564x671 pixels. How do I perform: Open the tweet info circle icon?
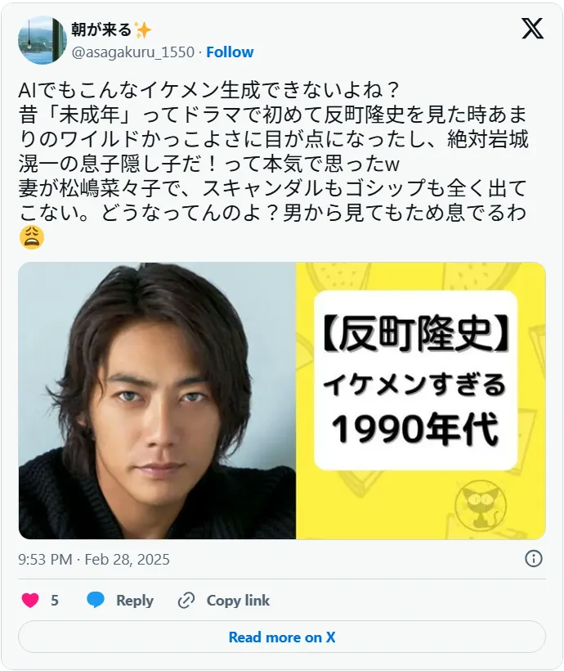pos(533,558)
